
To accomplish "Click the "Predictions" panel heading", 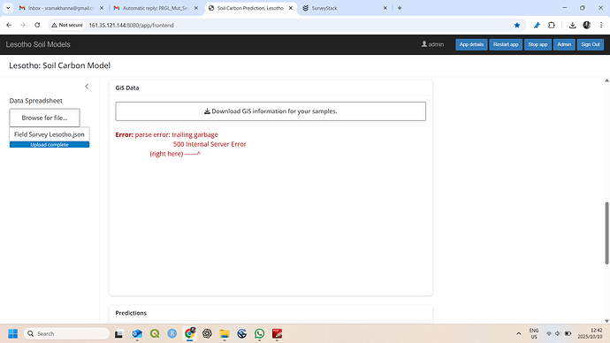I will pyautogui.click(x=131, y=313).
